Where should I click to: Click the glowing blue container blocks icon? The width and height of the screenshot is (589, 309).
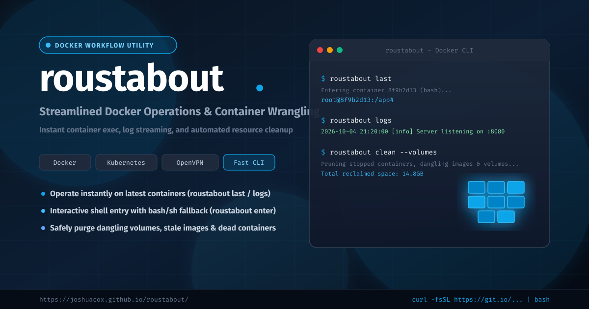pyautogui.click(x=496, y=202)
